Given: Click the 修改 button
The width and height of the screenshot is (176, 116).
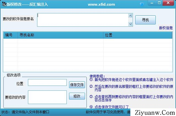Looking at the screenshot, I should coord(77,96).
